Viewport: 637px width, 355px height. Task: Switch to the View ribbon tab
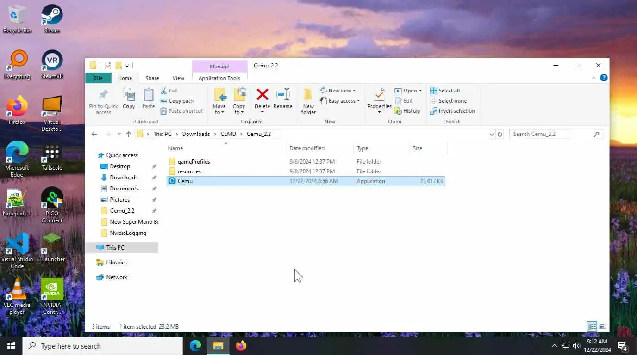point(178,78)
